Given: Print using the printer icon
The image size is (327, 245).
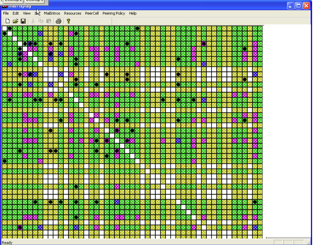Looking at the screenshot, I should click(58, 21).
